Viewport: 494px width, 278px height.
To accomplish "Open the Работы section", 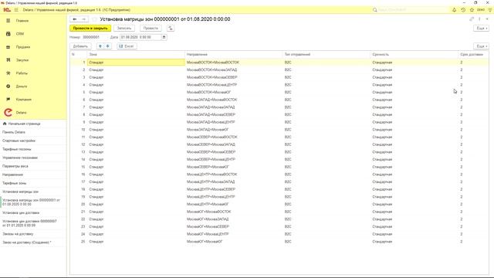I will 22,73.
